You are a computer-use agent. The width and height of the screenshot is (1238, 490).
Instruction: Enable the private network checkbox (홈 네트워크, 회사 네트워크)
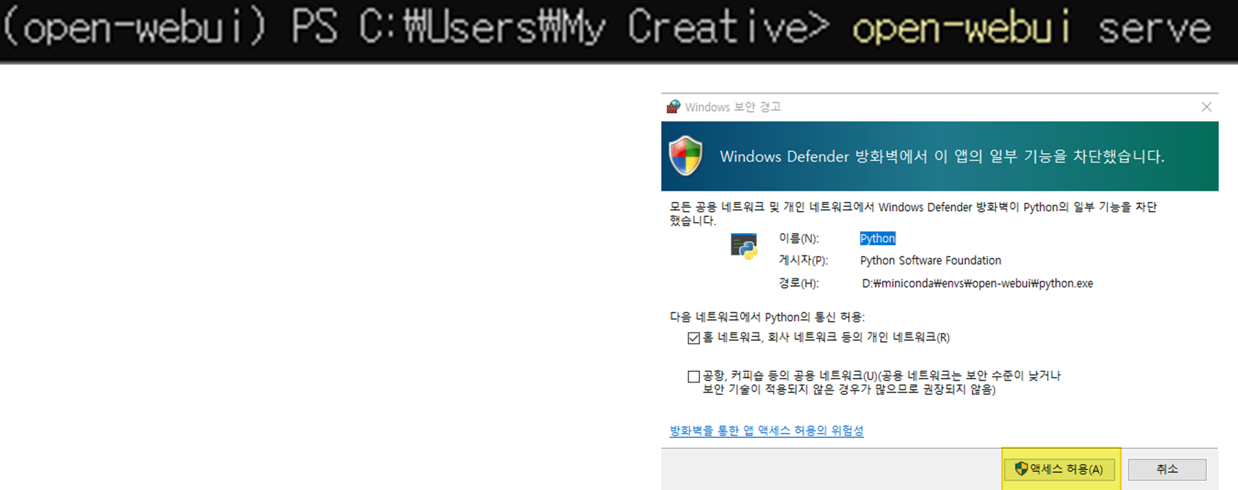[x=694, y=338]
